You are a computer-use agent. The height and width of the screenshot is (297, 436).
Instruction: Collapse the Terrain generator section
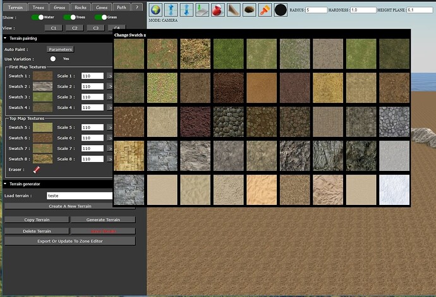6,184
